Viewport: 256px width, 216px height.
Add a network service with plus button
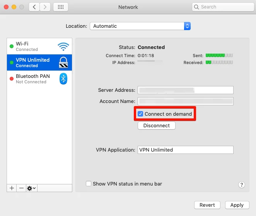click(x=12, y=188)
